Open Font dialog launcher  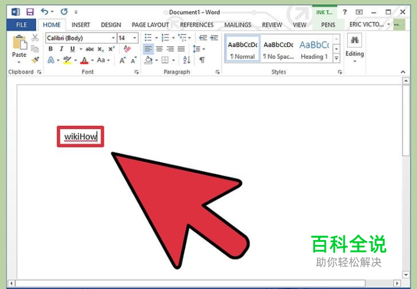point(136,72)
